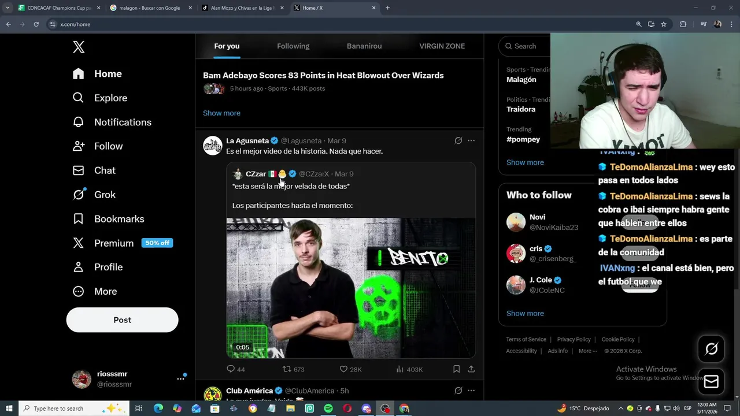Repost La Agusneta post (673)
The image size is (740, 416).
click(x=293, y=369)
